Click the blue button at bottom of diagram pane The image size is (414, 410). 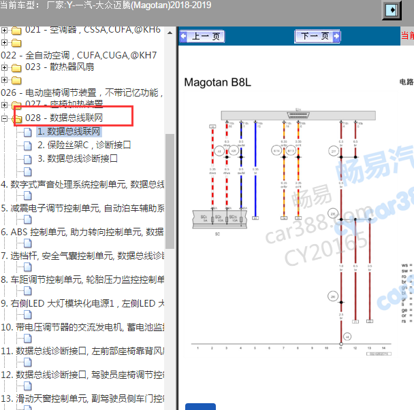click(x=200, y=407)
